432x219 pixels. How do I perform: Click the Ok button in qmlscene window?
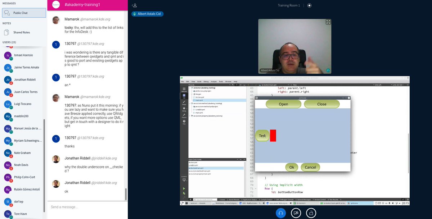(x=292, y=167)
